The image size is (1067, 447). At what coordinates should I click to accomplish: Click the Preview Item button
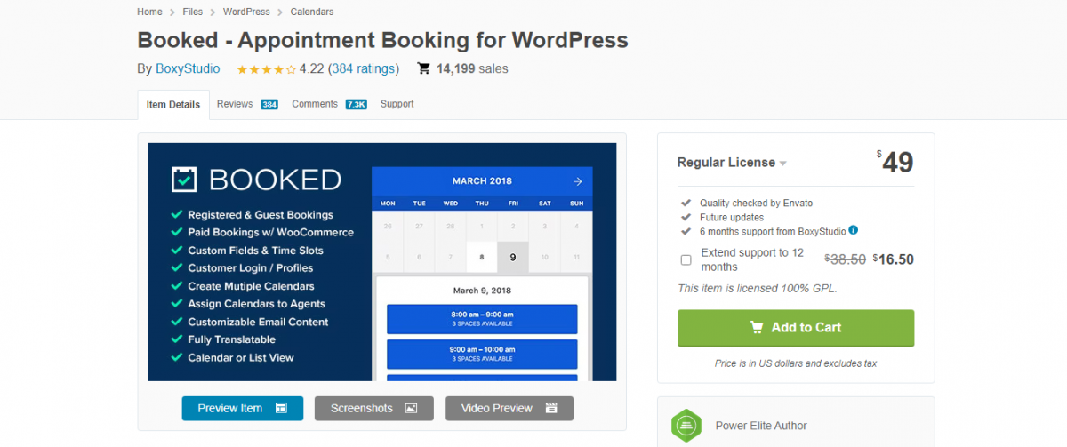click(x=242, y=408)
